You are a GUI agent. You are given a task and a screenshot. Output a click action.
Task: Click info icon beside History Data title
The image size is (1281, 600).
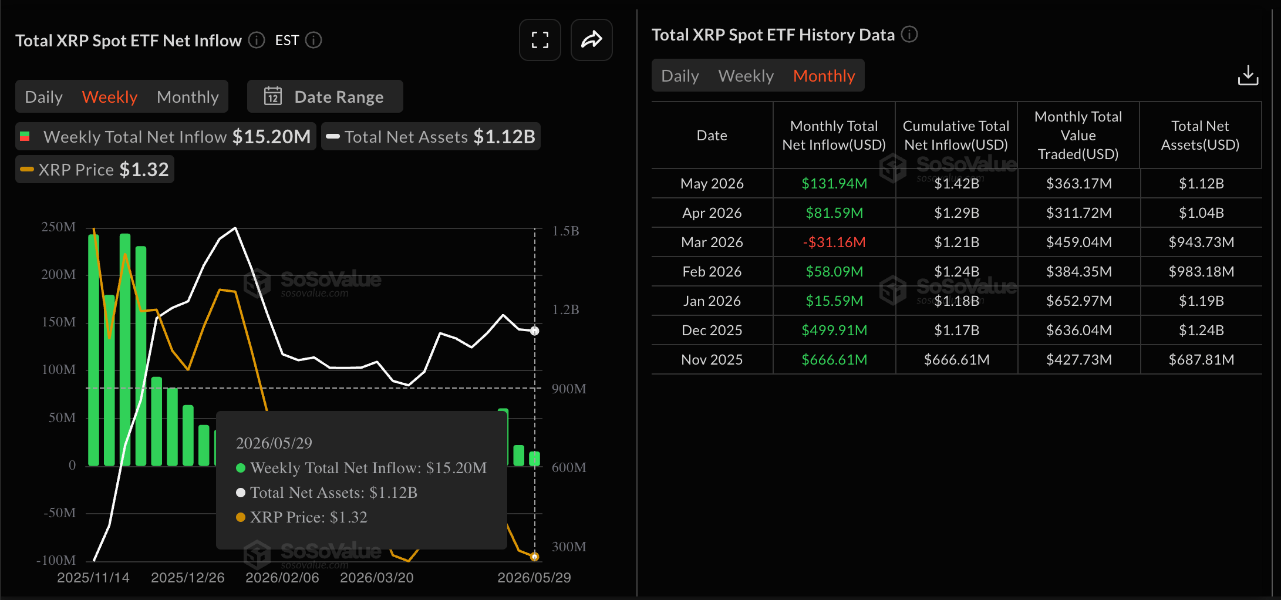[909, 35]
